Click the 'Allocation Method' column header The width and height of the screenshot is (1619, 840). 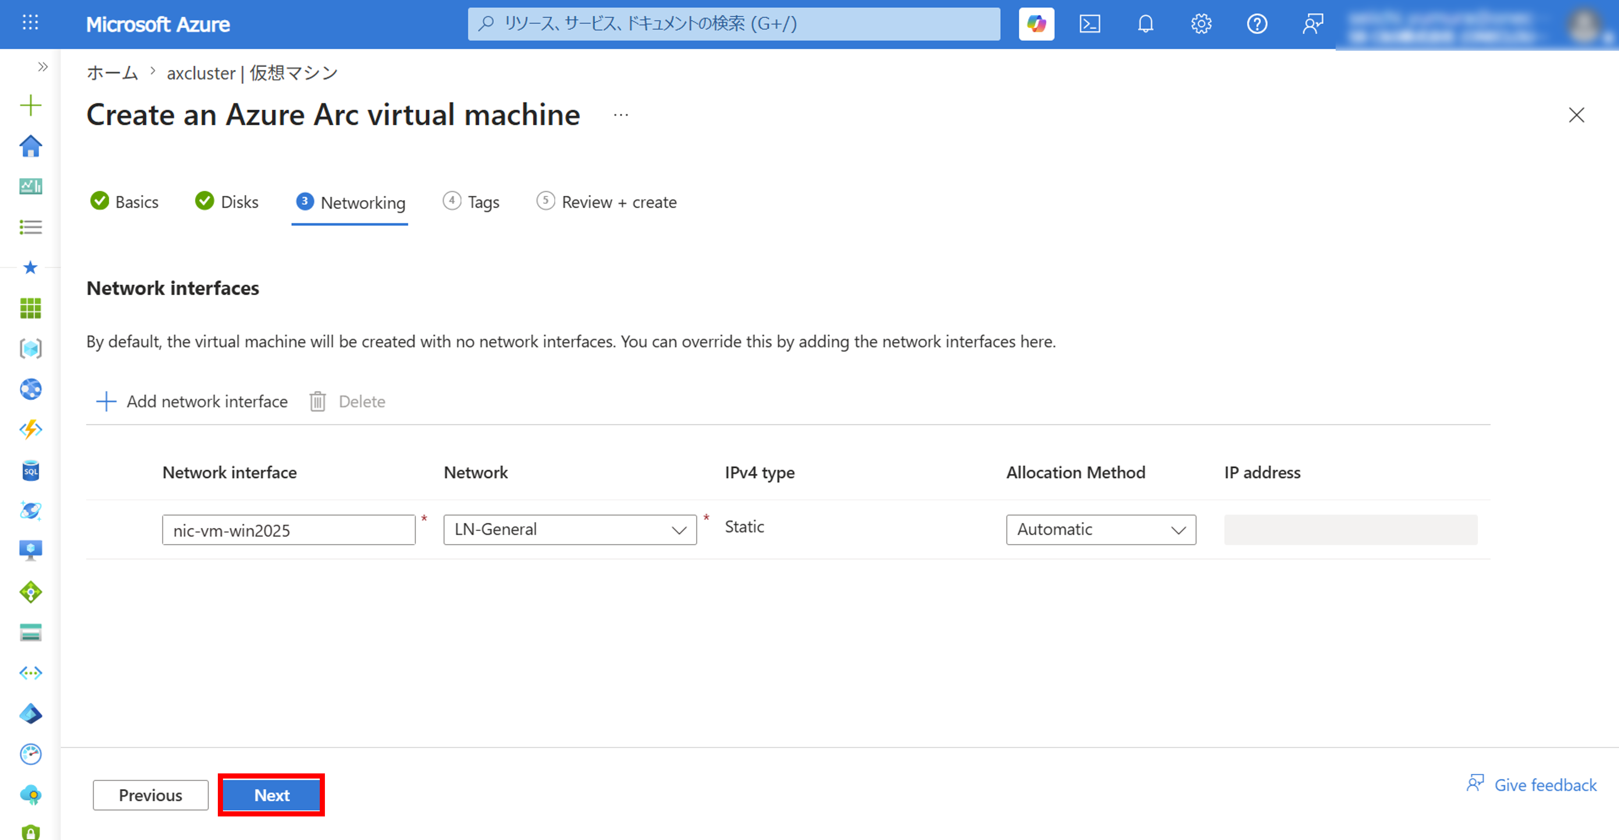point(1076,472)
